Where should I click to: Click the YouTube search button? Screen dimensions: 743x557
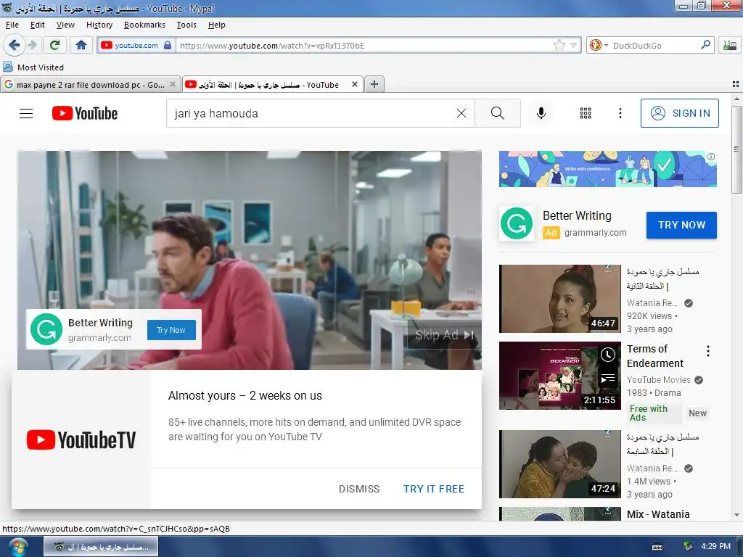pyautogui.click(x=498, y=113)
